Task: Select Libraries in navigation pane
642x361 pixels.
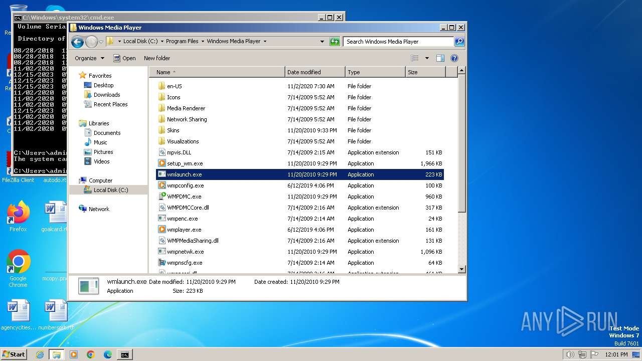Action: pos(99,123)
